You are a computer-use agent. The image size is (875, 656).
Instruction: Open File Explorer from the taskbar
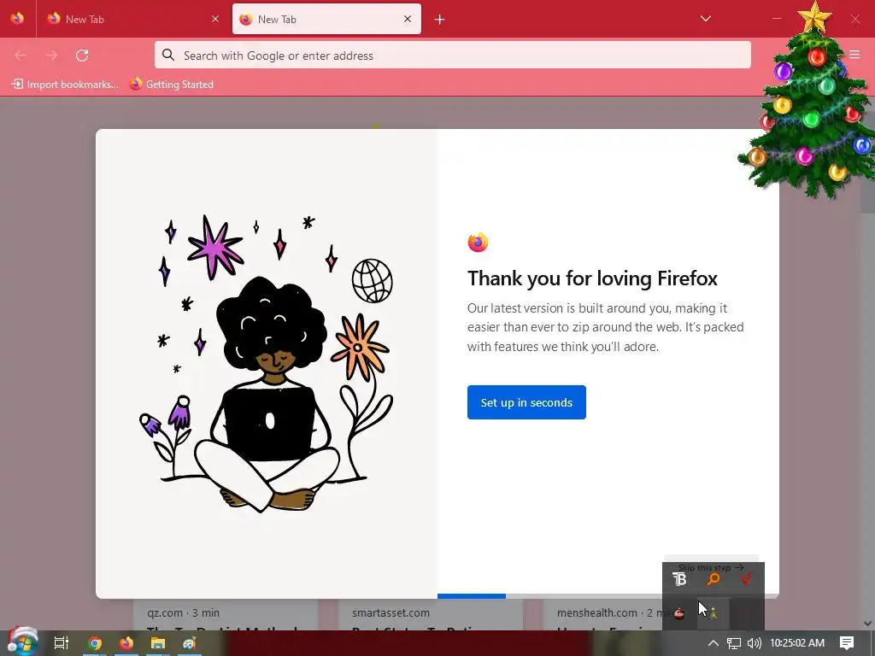pyautogui.click(x=158, y=643)
